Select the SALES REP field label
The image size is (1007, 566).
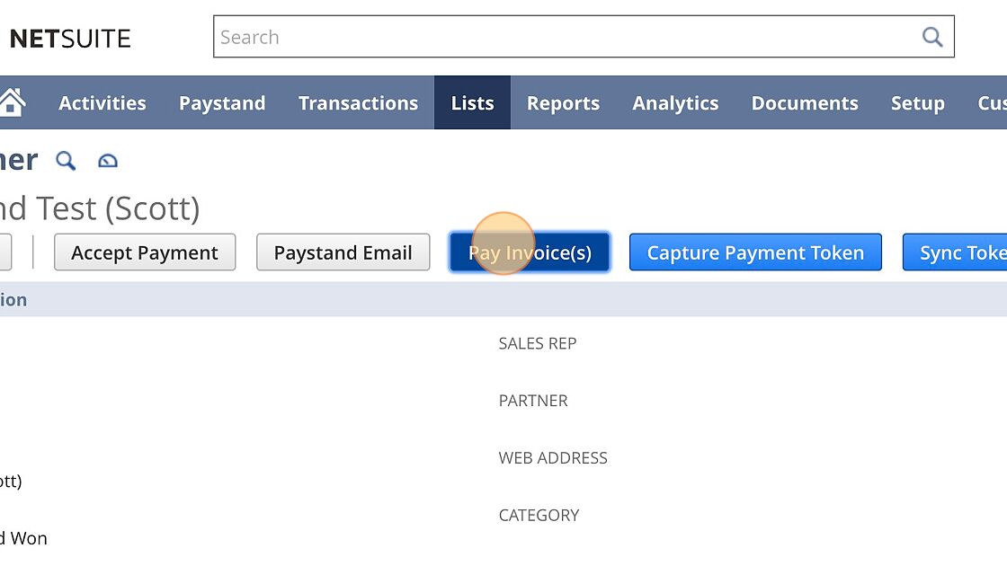(538, 343)
